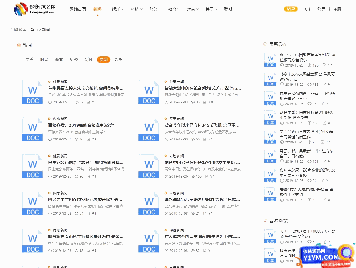Open DOC icon for 朝鲜将白头山 article
The image size is (356, 268).
click(32, 241)
